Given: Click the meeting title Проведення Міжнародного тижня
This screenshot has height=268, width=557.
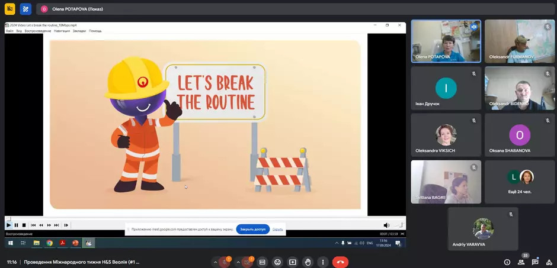Looking at the screenshot, I should [82, 262].
